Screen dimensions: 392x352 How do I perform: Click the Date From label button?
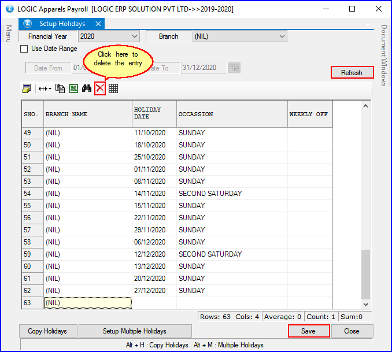pyautogui.click(x=48, y=68)
